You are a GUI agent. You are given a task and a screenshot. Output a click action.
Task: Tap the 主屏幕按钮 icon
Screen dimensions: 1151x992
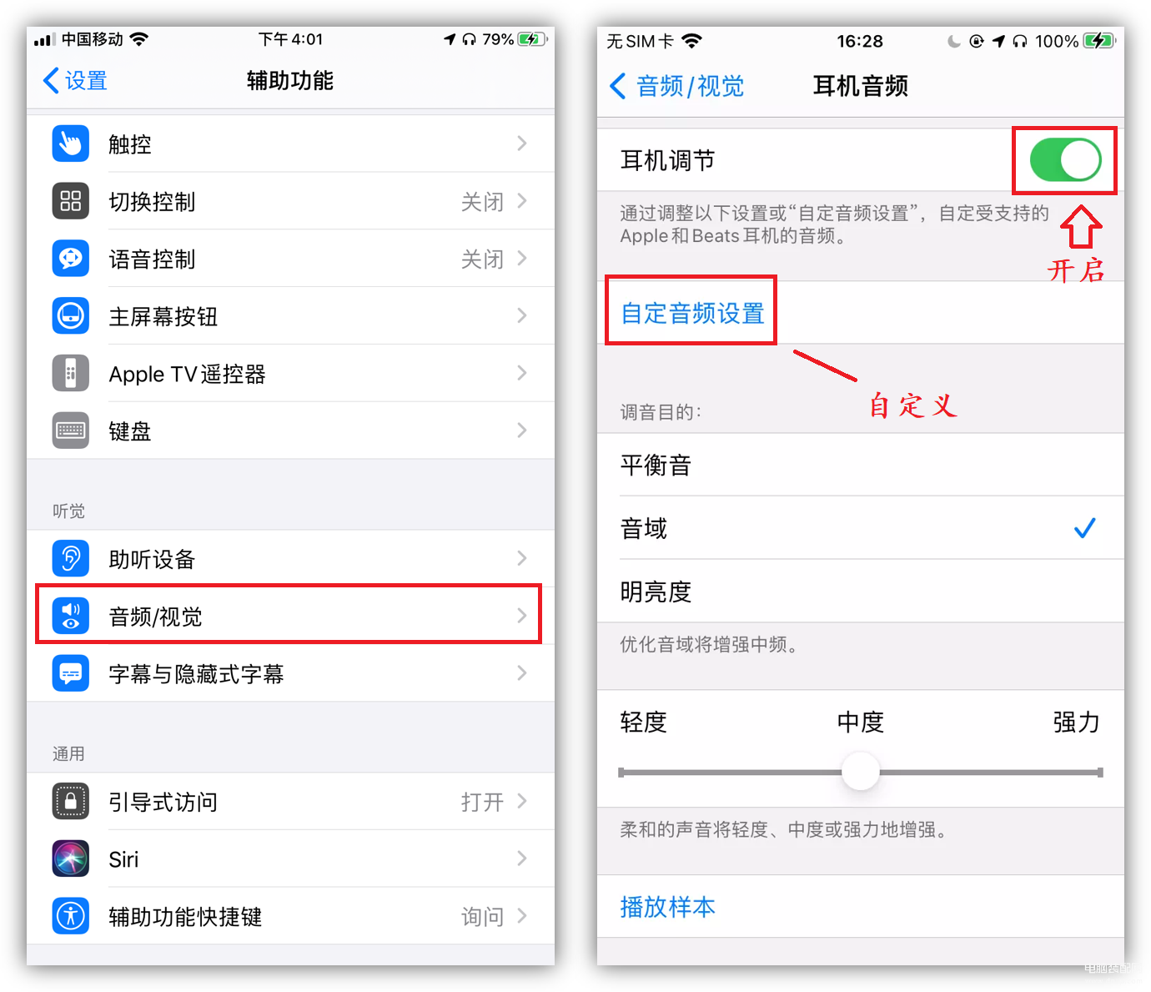tap(71, 316)
